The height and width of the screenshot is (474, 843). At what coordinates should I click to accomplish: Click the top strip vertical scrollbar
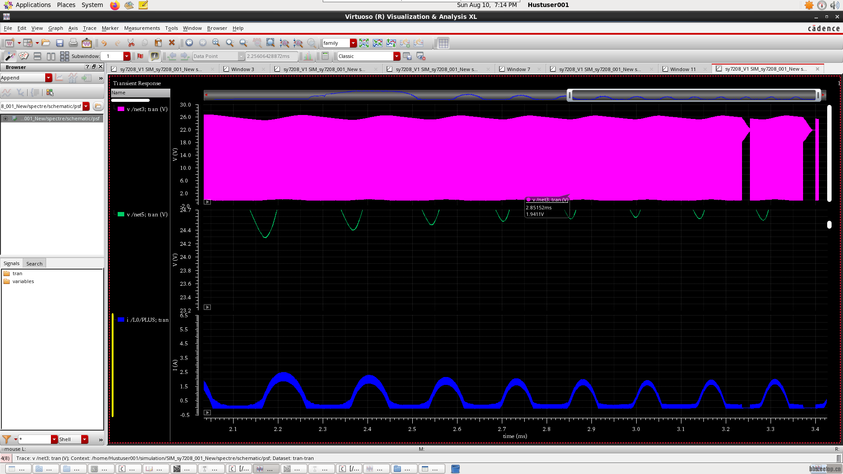(x=829, y=153)
